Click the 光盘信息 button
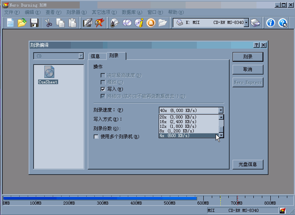The height and width of the screenshot is (215, 295). [x=248, y=164]
